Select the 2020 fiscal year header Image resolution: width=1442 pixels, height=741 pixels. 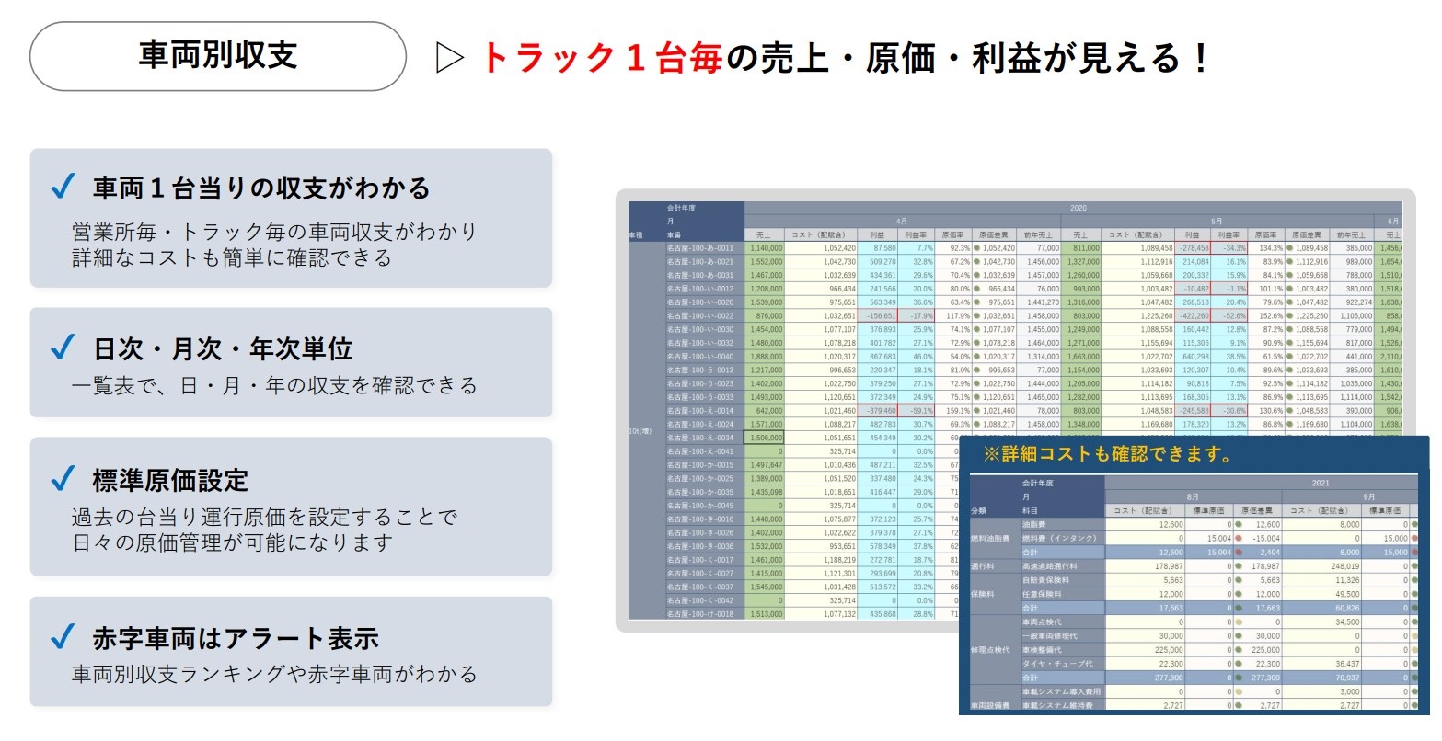(1078, 209)
